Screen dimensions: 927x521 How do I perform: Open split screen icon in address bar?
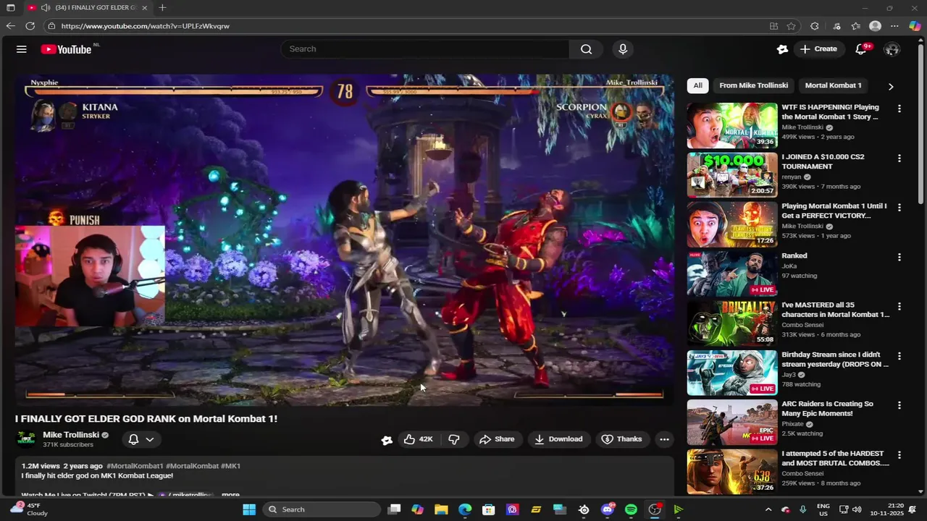[773, 26]
